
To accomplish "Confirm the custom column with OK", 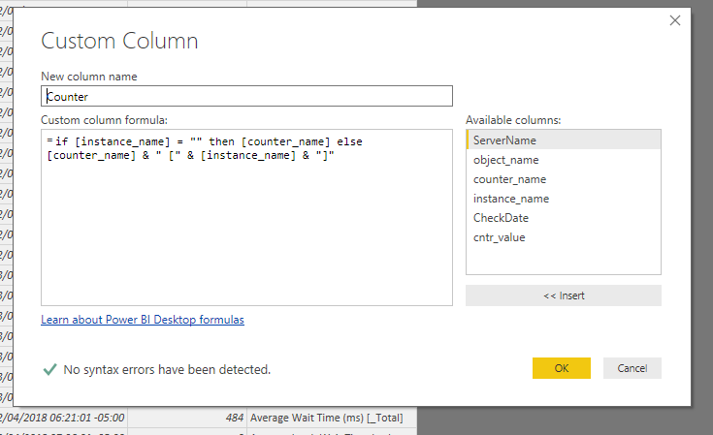I will coord(561,368).
